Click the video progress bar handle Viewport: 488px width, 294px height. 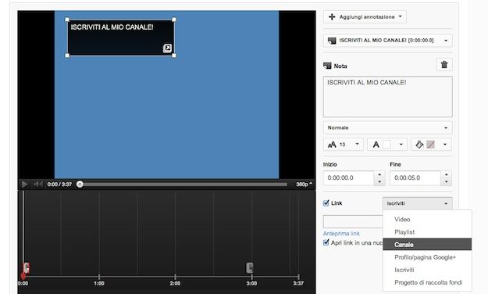[80, 185]
